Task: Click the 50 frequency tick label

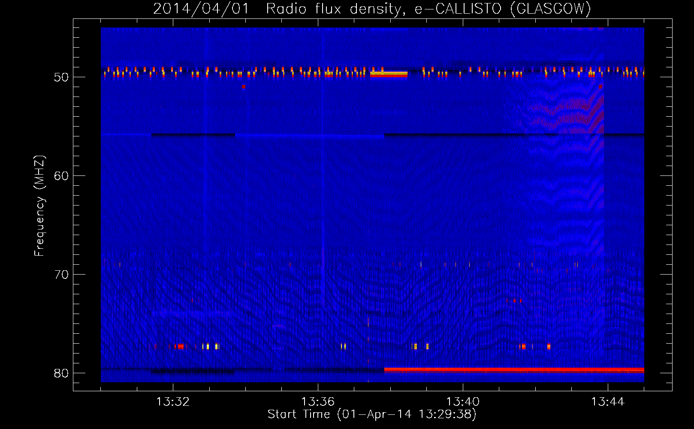Action: point(61,77)
